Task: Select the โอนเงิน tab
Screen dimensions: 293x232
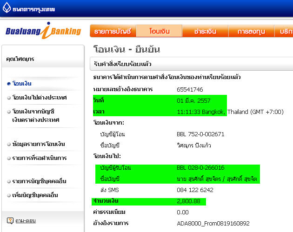Action: pos(159,31)
